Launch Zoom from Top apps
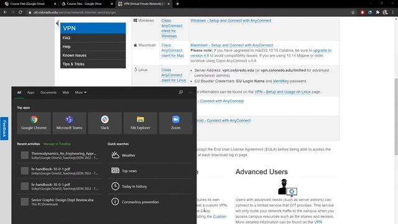Image resolution: width=398 pixels, height=224 pixels. coord(175,123)
